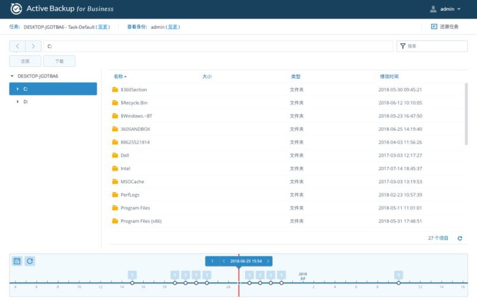Click the Active Backup for Business logo icon
The height and width of the screenshot is (303, 477).
[16, 9]
